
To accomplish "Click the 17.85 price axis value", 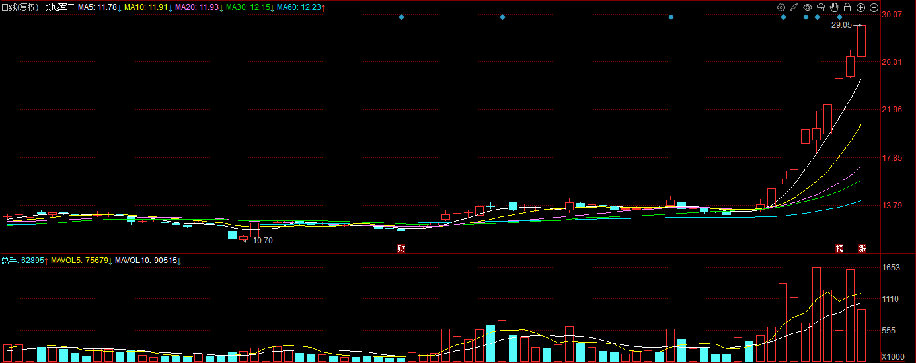I will 892,158.
